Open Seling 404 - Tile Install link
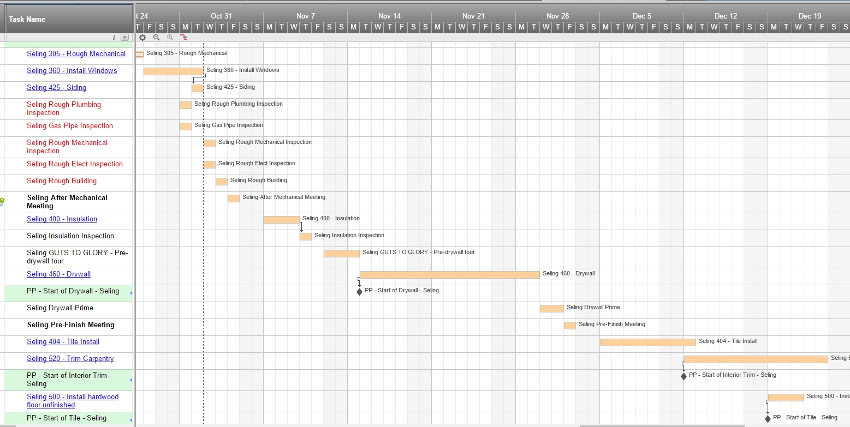This screenshot has height=427, width=850. [x=63, y=341]
